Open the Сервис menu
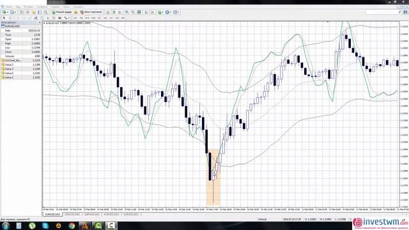Image resolution: width=409 pixels, height=230 pixels. coord(55,7)
